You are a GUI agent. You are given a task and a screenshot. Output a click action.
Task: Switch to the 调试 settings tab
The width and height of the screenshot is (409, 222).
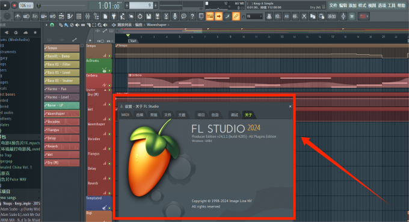(234, 115)
